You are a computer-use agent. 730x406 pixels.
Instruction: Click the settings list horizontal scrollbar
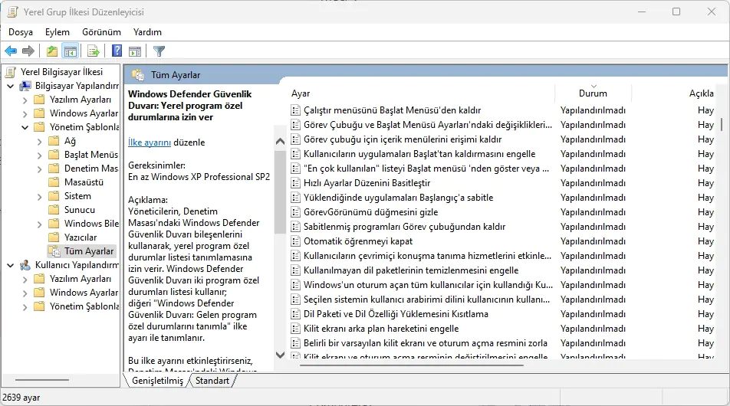pos(412,365)
